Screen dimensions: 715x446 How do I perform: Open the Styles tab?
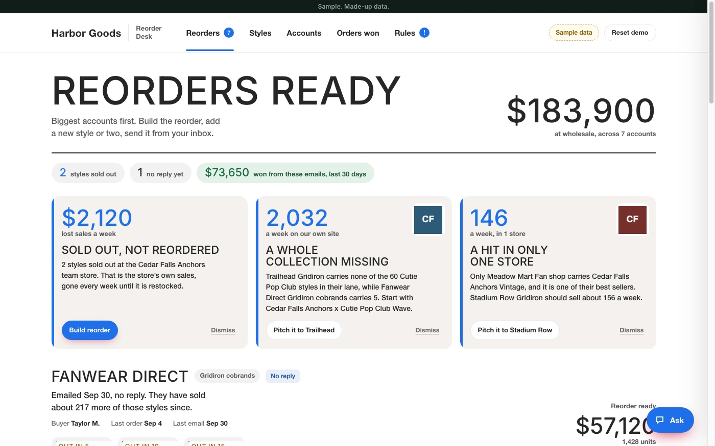pyautogui.click(x=260, y=33)
